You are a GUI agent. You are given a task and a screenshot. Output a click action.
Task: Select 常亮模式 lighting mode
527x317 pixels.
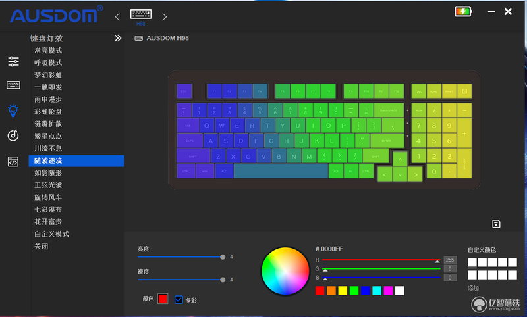point(48,51)
